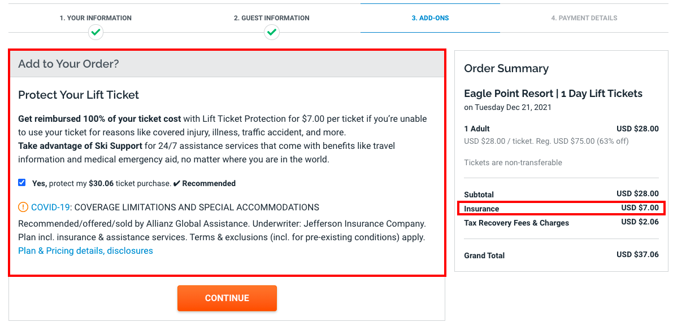Viewport: 673px width, 331px height.
Task: Click the orange COVID-19 warning icon
Action: 23,207
